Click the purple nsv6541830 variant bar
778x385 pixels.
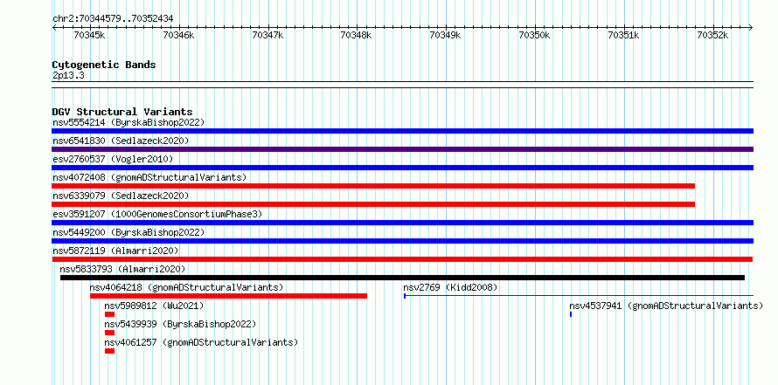click(x=402, y=149)
